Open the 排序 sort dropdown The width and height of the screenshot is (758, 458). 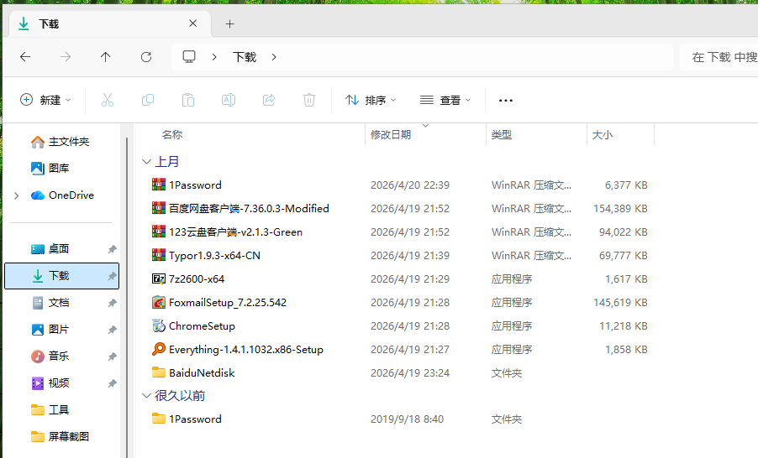coord(371,100)
